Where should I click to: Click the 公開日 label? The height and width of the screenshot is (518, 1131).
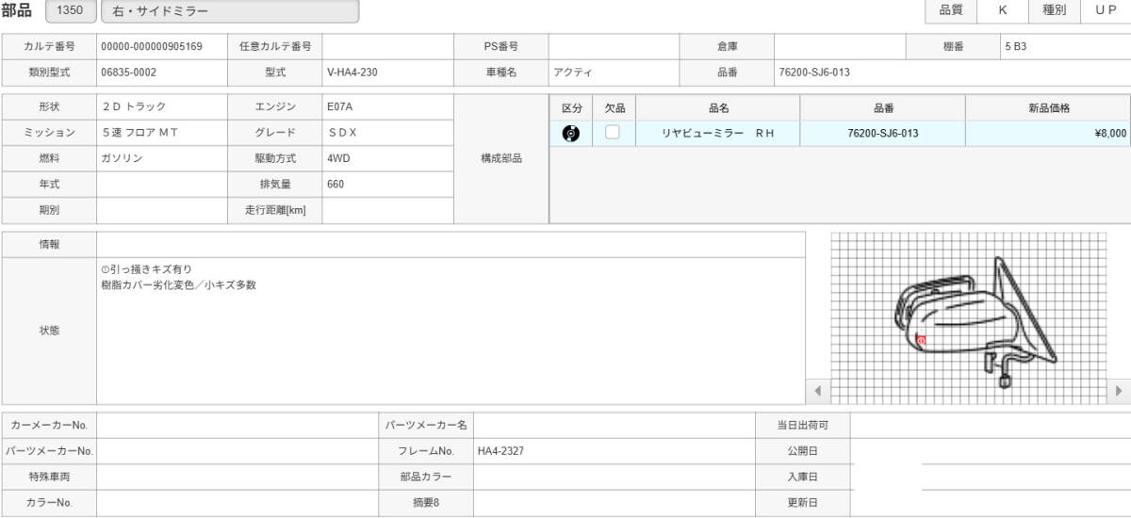tap(802, 451)
